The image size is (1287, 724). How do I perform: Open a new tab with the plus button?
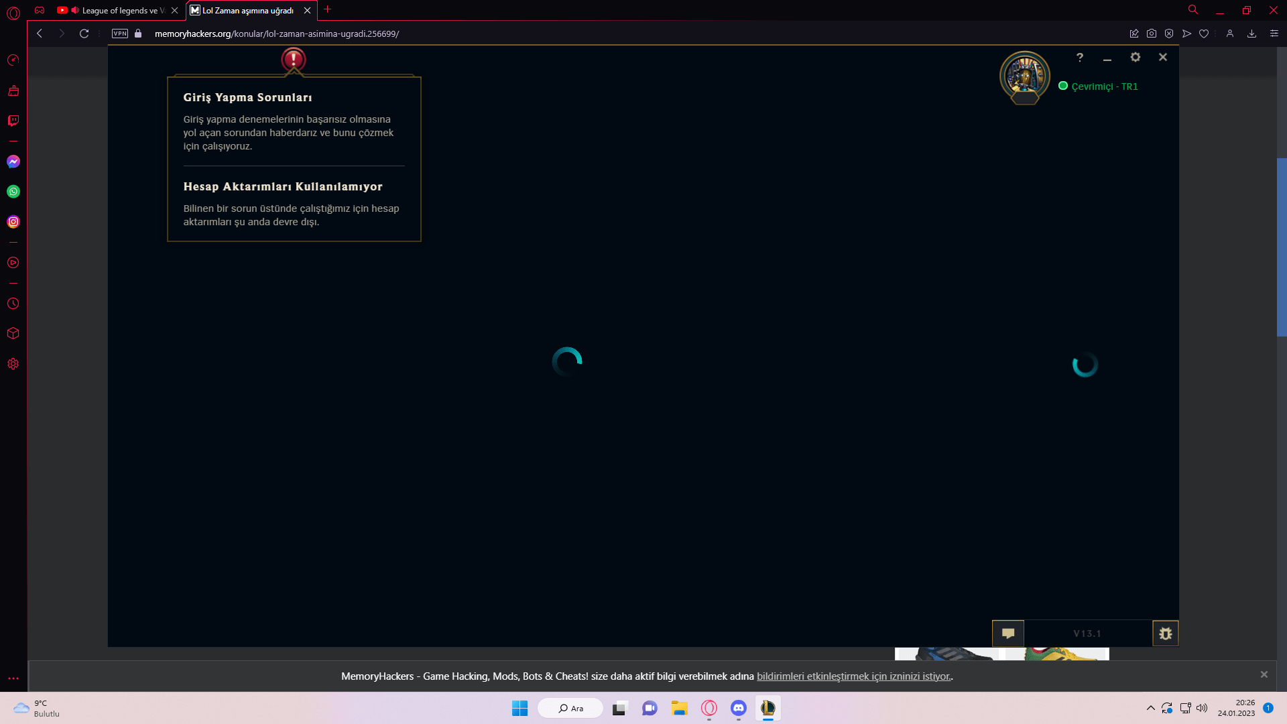point(328,10)
